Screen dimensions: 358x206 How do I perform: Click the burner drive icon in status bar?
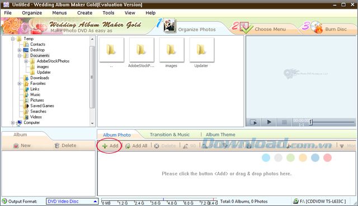pos(296,201)
